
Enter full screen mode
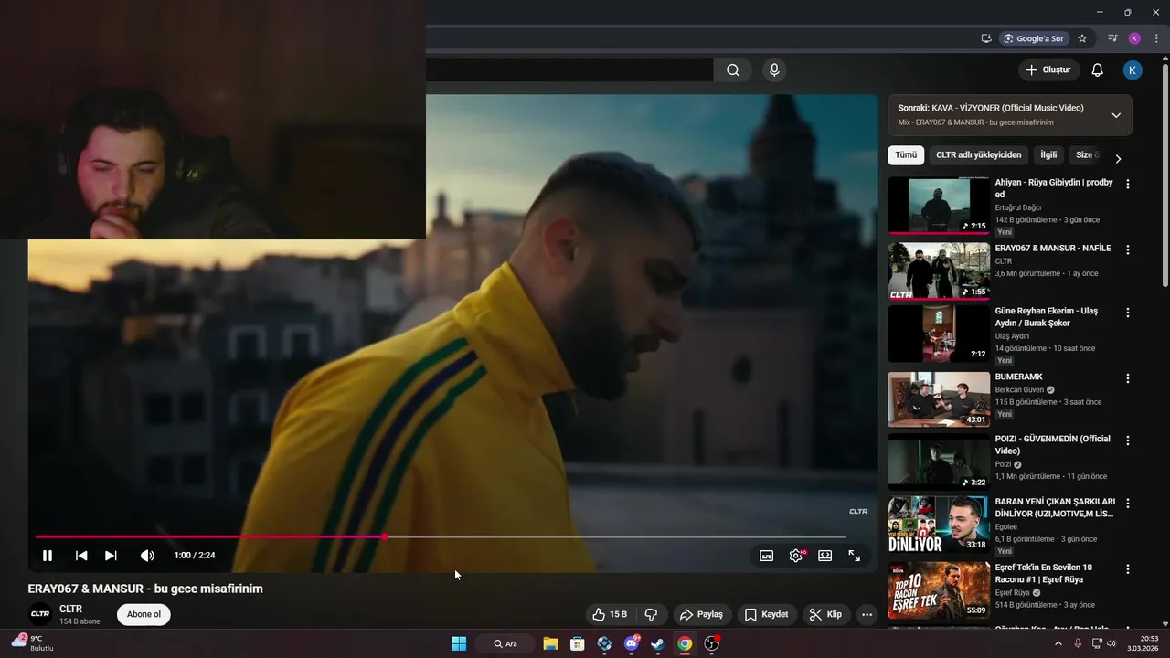854,556
